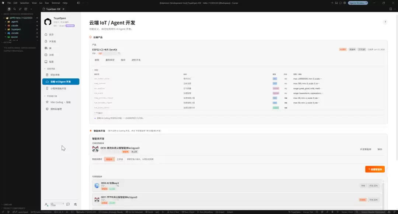Expand the .vscode folder
This screenshot has height=214, width=398.
click(x=6, y=33)
